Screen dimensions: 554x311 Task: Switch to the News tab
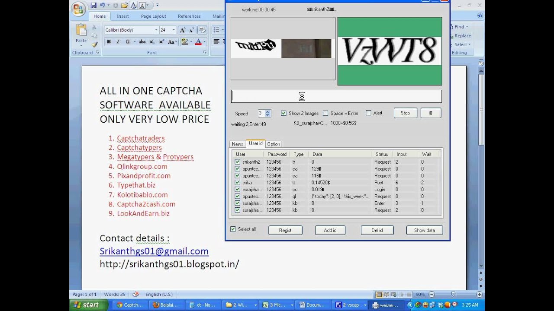[237, 144]
